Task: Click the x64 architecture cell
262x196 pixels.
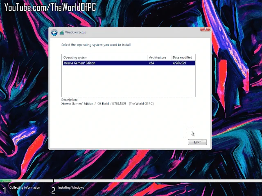Action: click(x=151, y=63)
